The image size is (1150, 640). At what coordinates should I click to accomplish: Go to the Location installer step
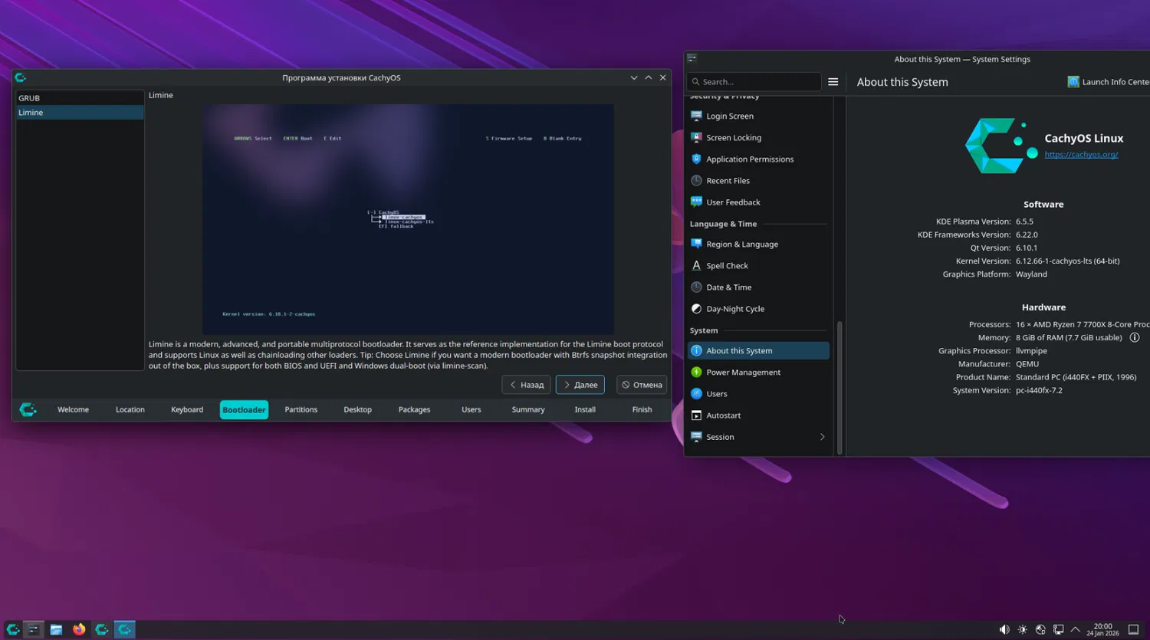(130, 410)
